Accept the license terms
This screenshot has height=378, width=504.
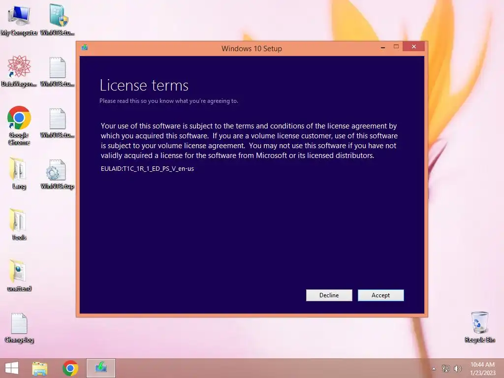point(380,295)
